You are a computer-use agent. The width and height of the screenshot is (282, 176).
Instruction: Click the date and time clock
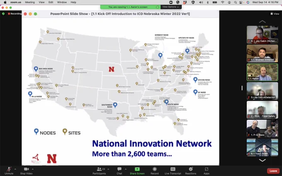click(x=265, y=2)
